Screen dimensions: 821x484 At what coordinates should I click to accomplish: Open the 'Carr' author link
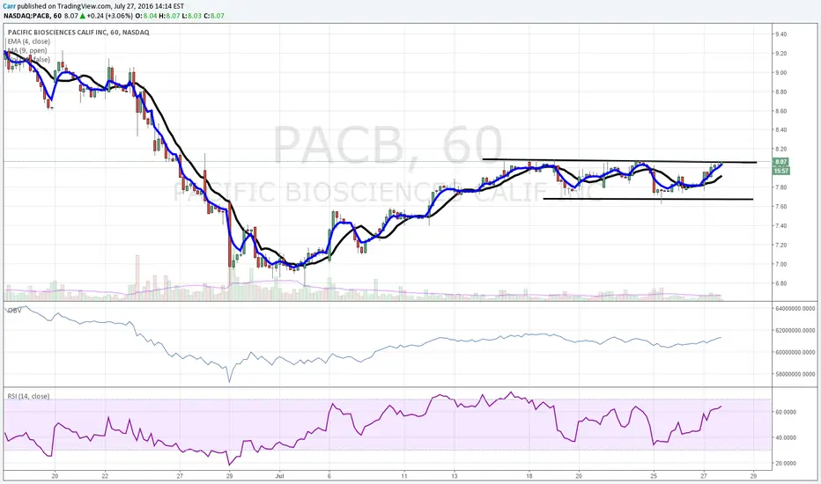(10, 6)
